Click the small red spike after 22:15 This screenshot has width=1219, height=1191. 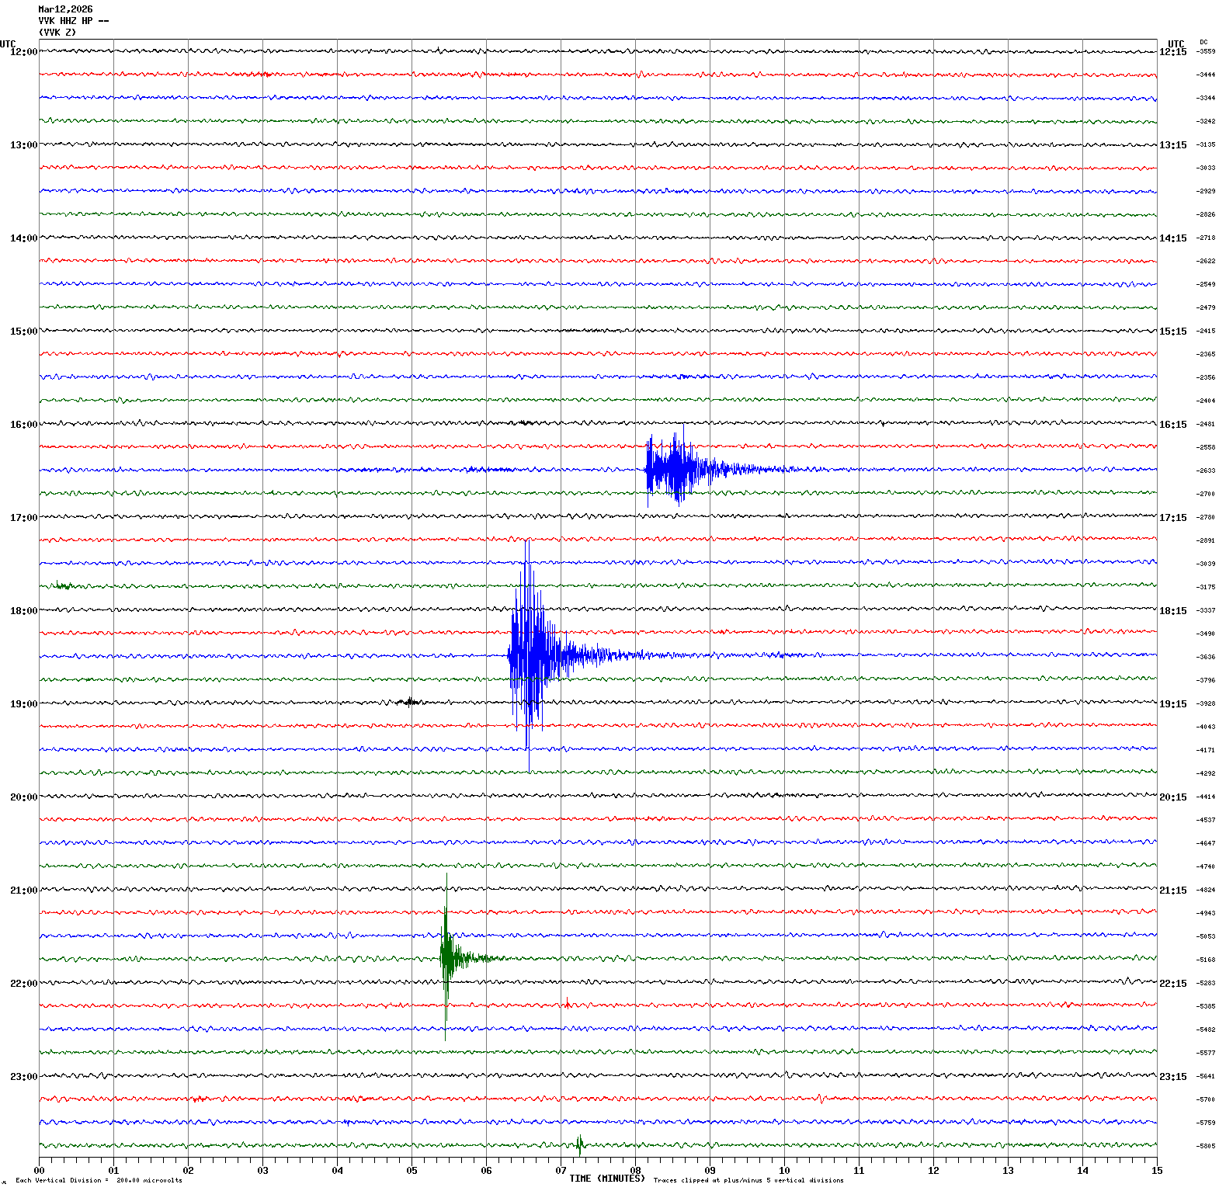coord(568,1003)
